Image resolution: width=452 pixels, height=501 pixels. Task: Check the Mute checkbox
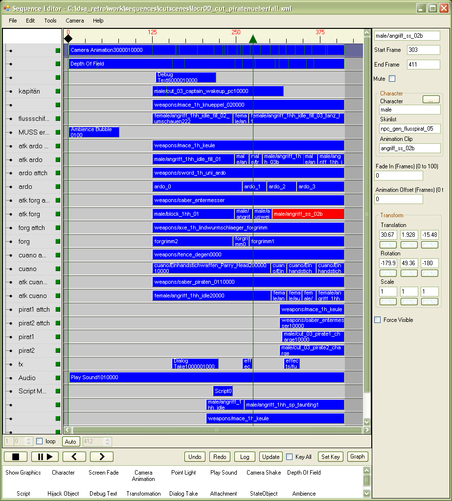point(392,79)
